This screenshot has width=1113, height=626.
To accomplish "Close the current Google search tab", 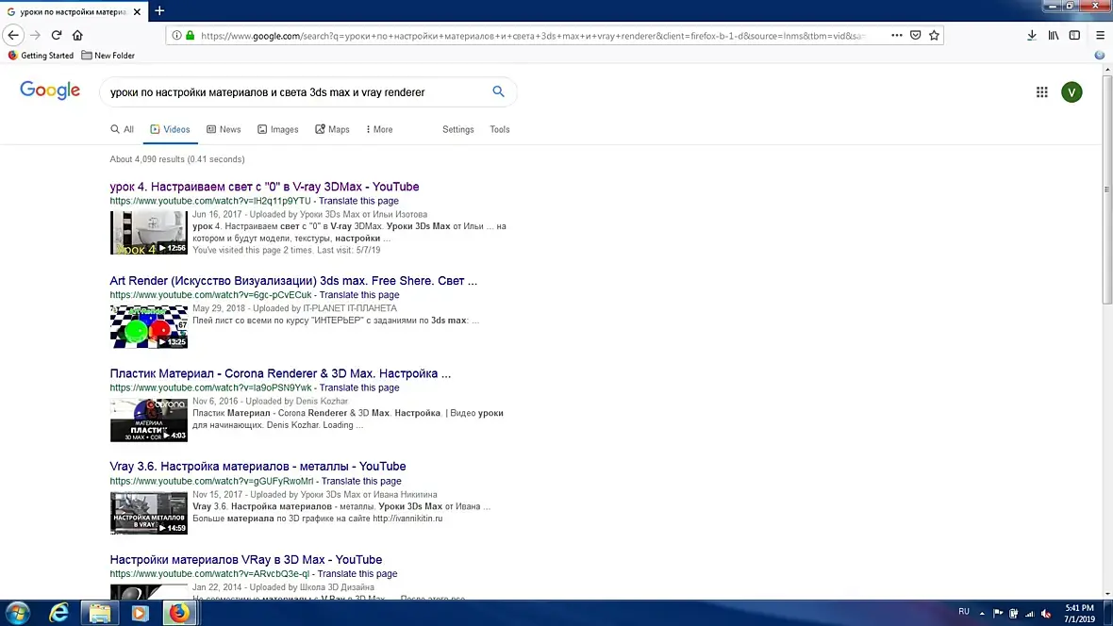I will point(137,11).
